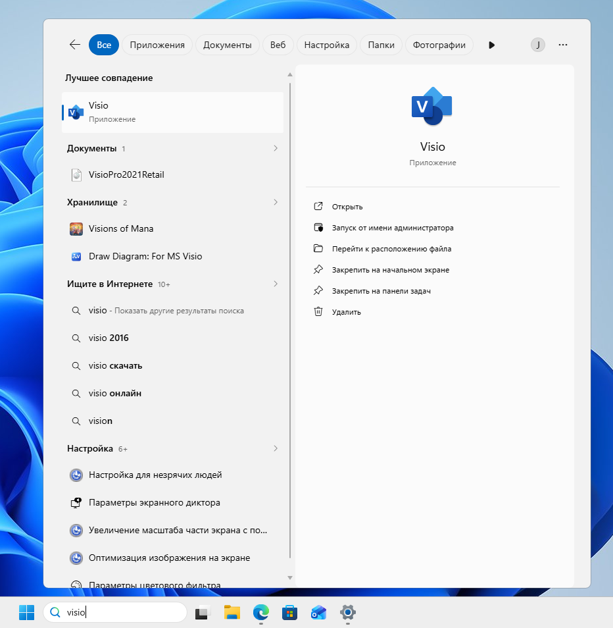Screen dimensions: 613x628
Task: Search web for visio 2016
Action: [172, 338]
